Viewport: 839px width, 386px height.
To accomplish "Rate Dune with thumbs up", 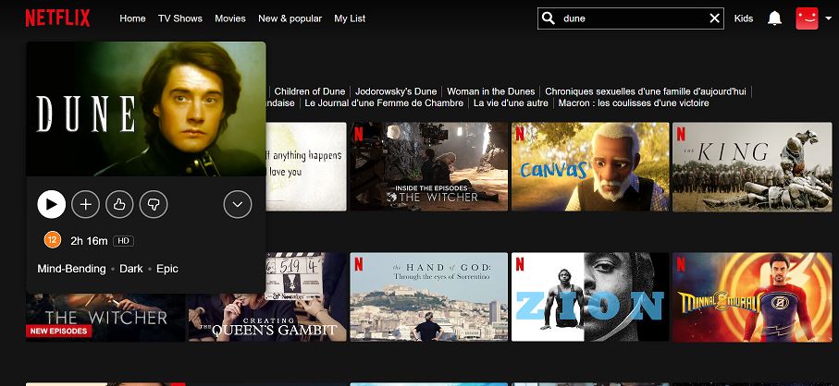I will pos(119,204).
